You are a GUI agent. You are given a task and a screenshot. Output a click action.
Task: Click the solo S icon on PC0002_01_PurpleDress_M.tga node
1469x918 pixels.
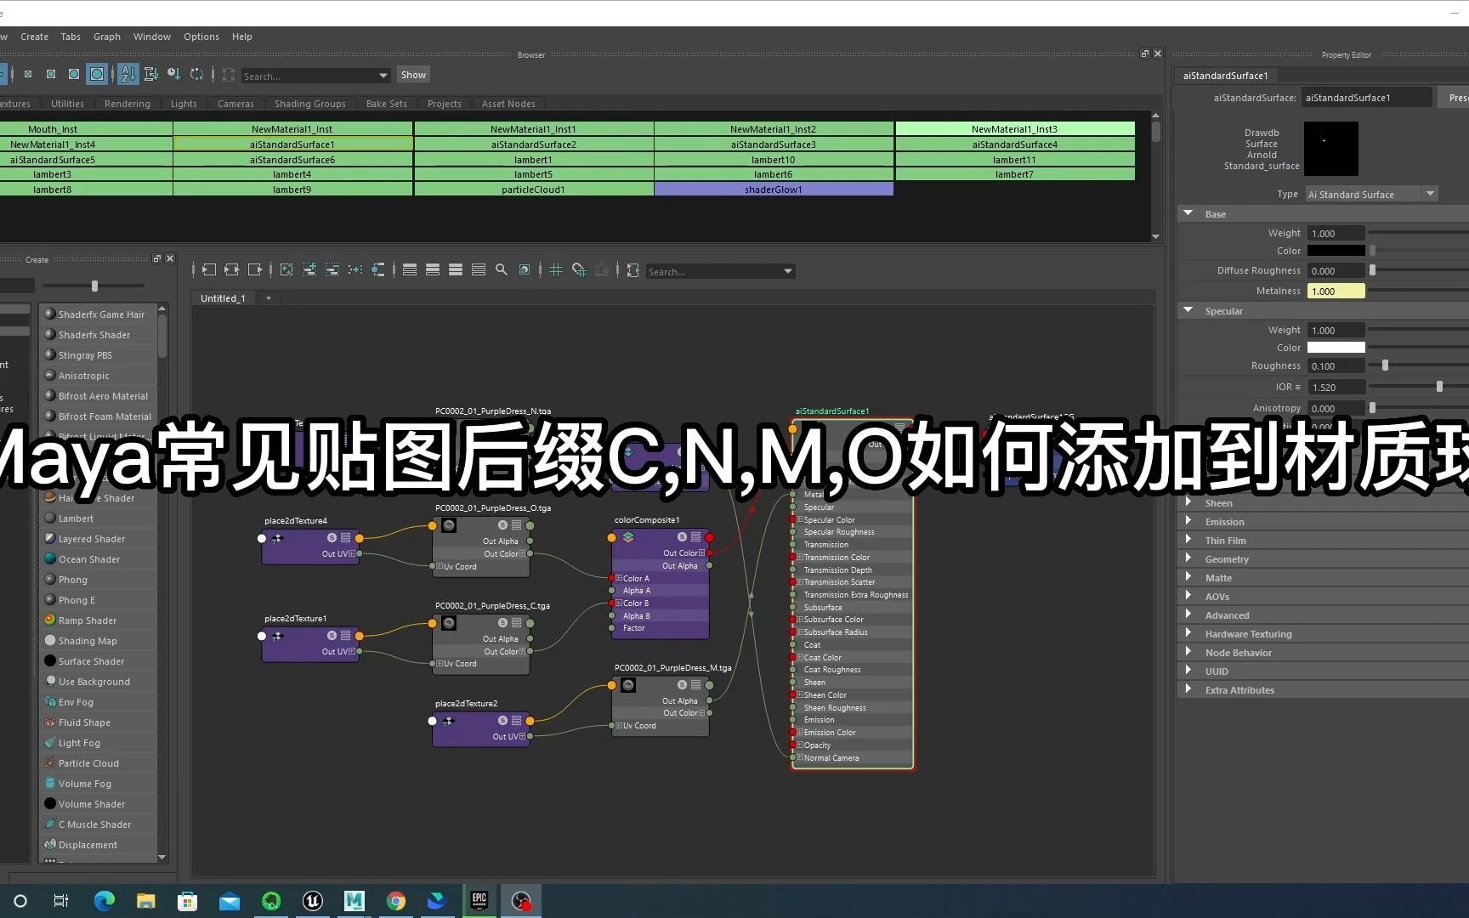[682, 685]
